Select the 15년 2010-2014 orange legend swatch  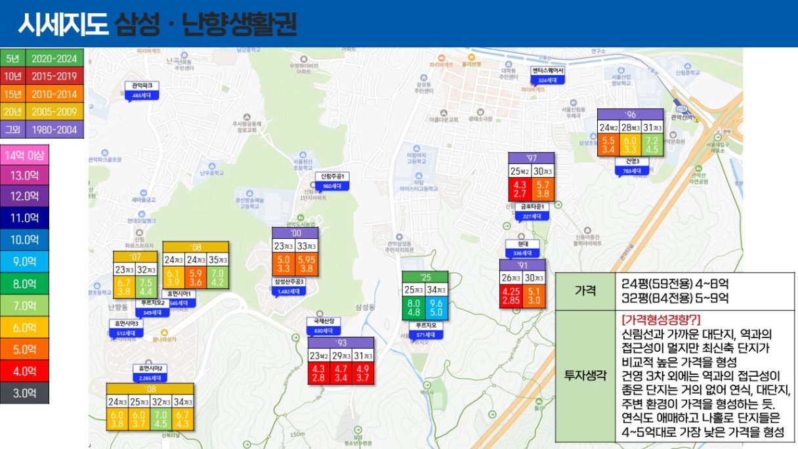(43, 94)
